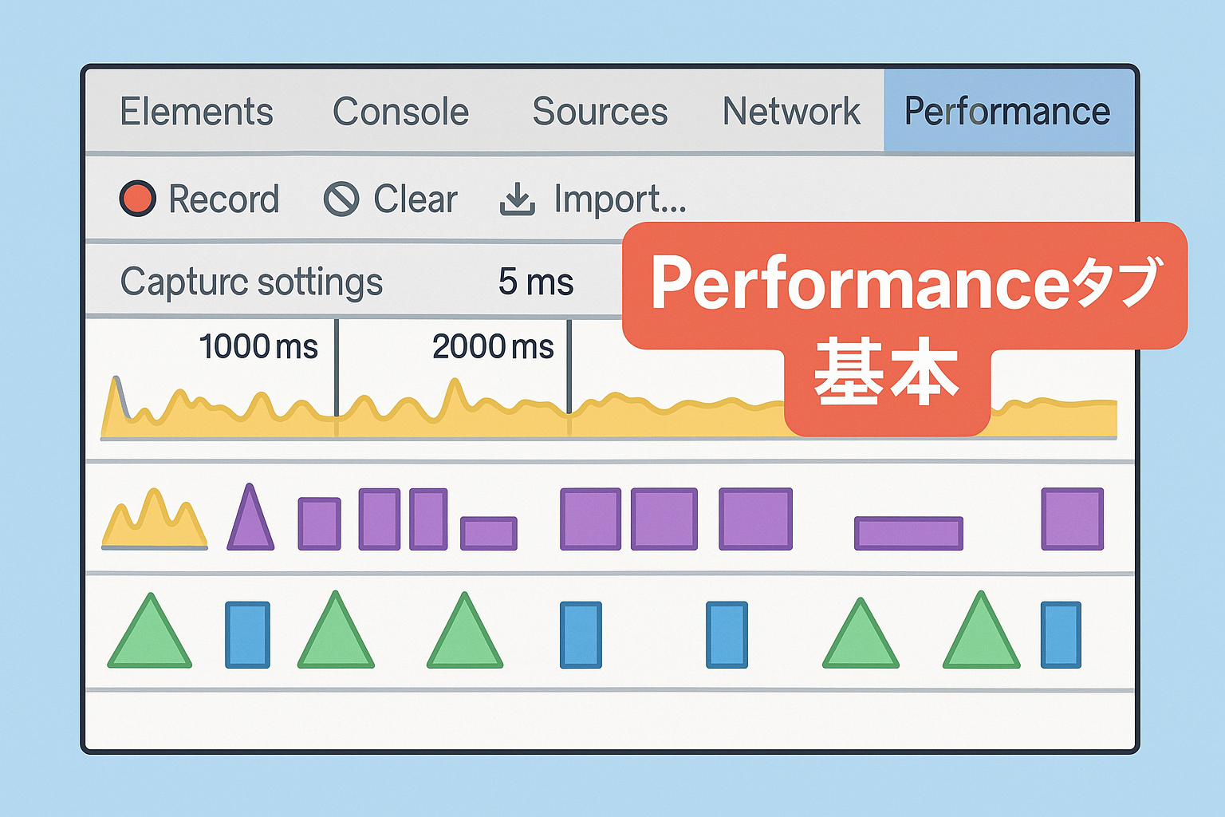Click the blue rectangle marker beside first green triangle
Screen dimensions: 1225x817
pos(247,634)
